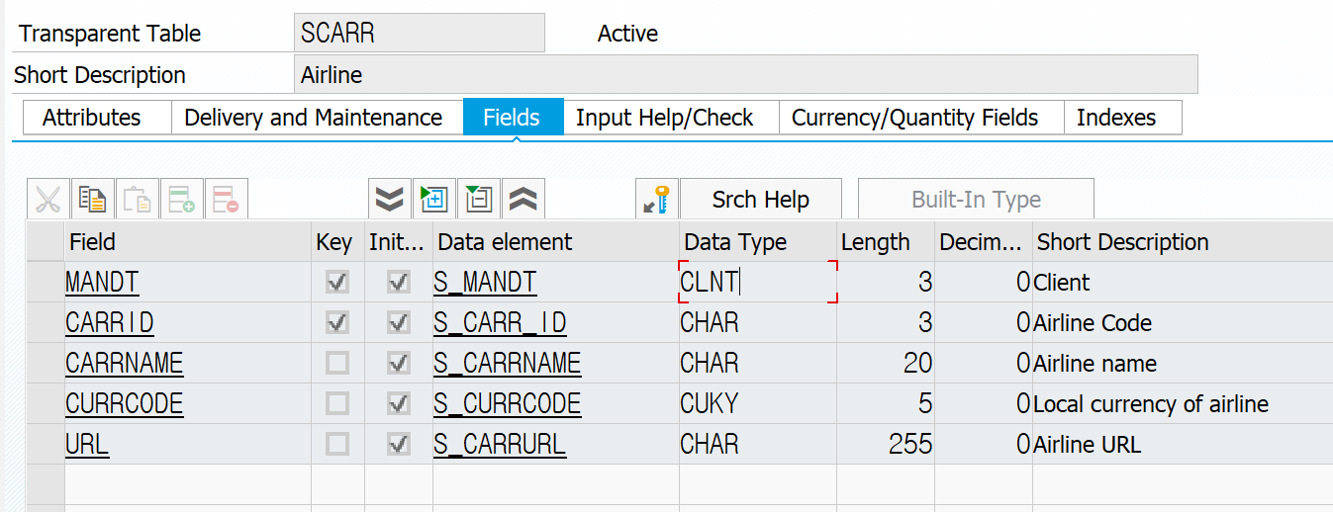Open the Currency/Quantity Fields tab

pos(914,118)
